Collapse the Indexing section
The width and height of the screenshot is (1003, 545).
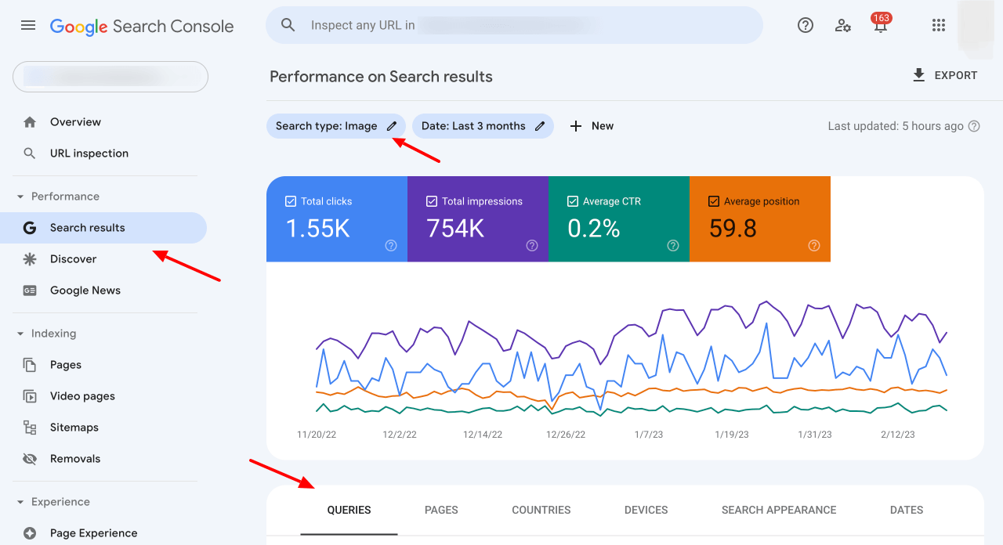[21, 334]
